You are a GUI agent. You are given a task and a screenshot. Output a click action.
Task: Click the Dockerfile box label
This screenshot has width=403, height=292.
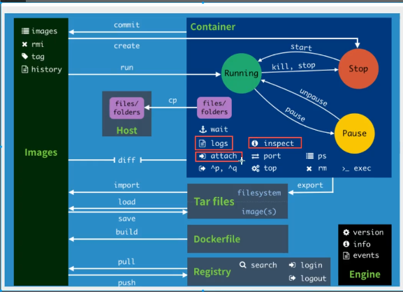(217, 239)
